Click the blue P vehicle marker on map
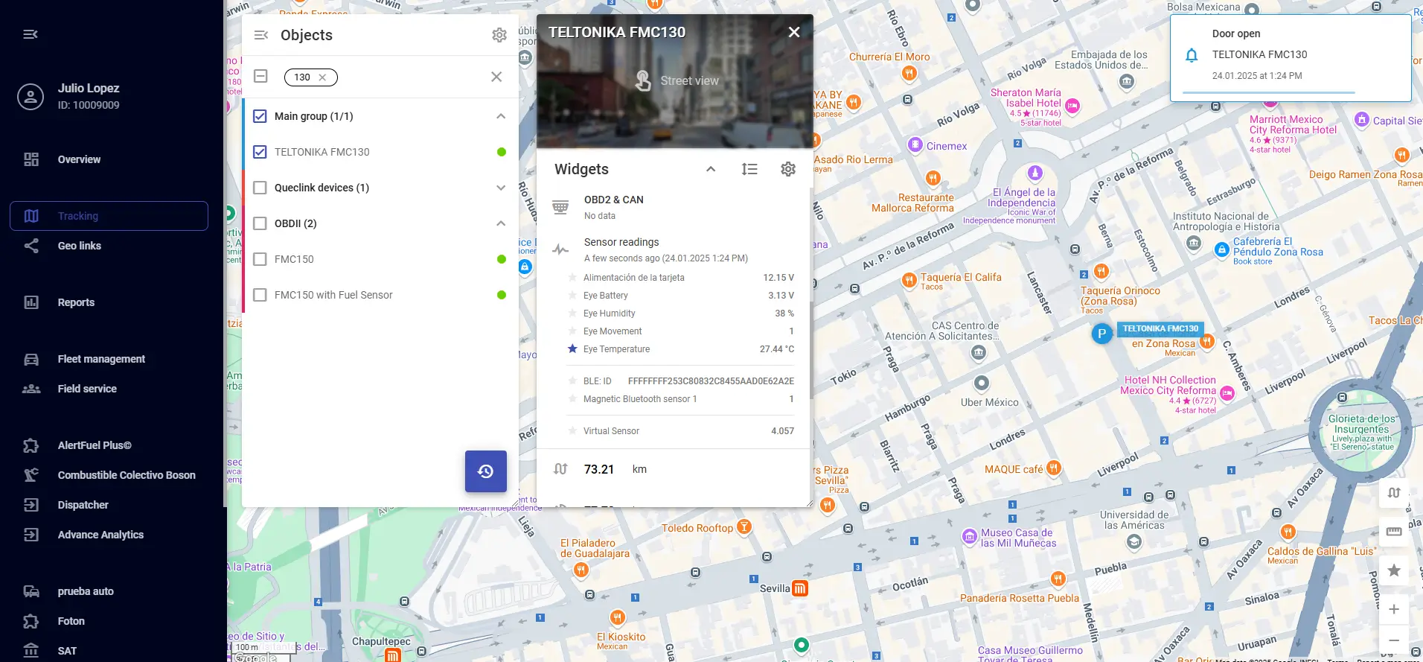This screenshot has height=662, width=1423. click(1101, 333)
